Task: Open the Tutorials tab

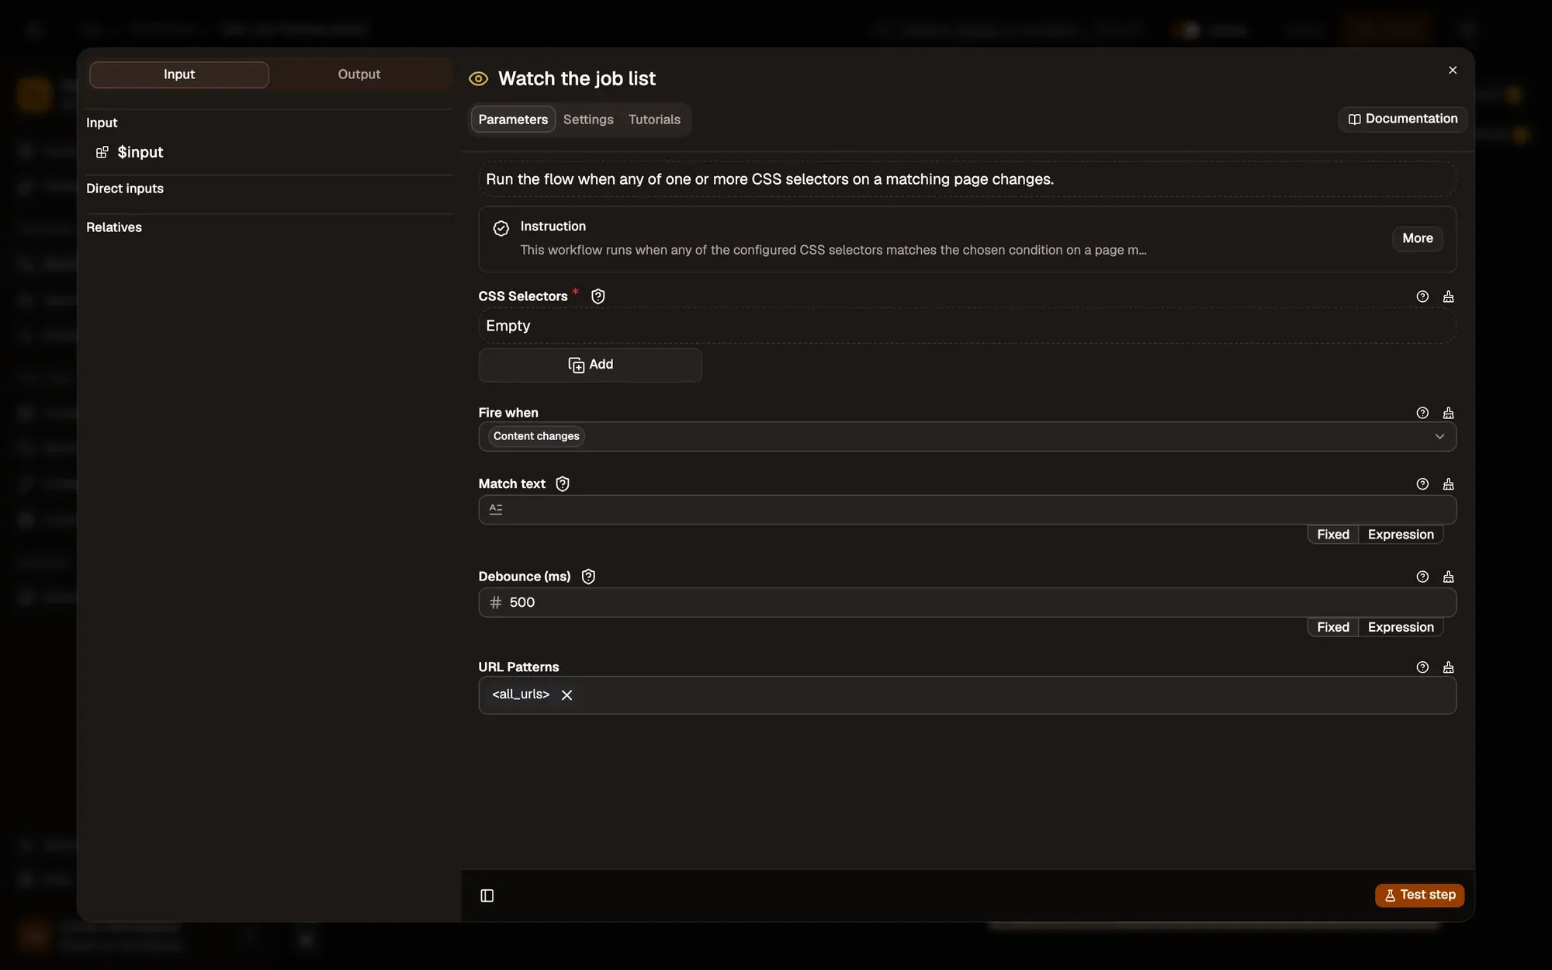Action: 654,120
